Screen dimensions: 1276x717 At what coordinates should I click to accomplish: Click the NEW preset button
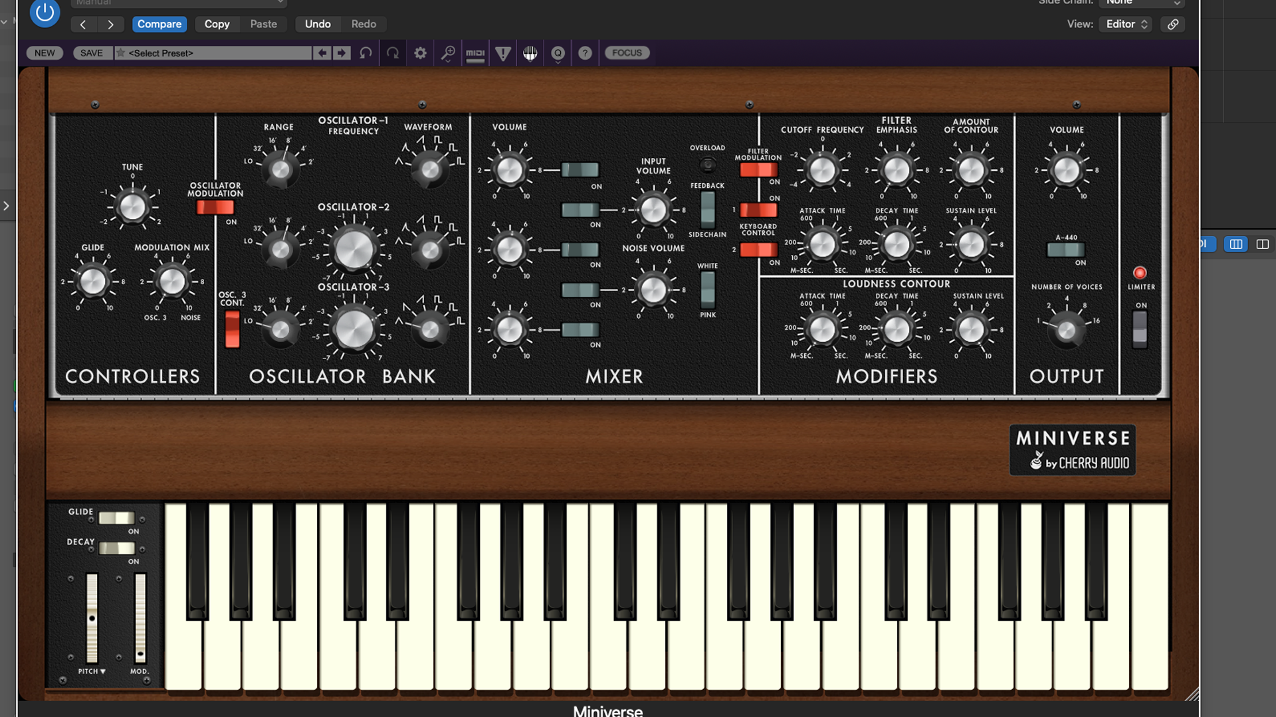pyautogui.click(x=45, y=53)
